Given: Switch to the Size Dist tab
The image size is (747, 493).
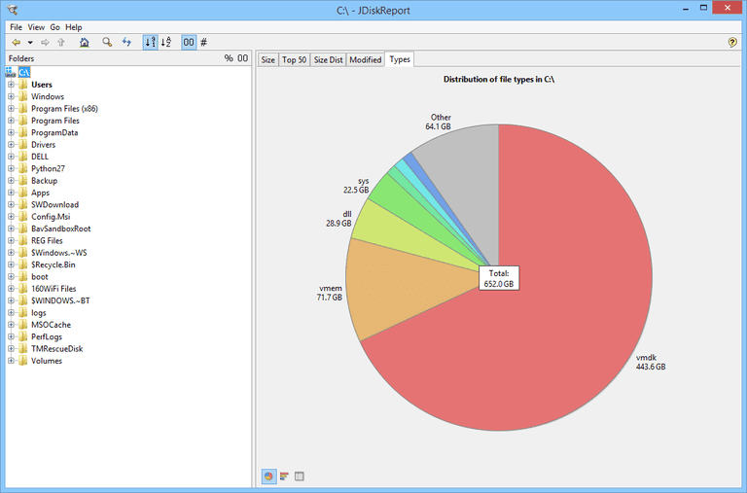Looking at the screenshot, I should tap(328, 59).
